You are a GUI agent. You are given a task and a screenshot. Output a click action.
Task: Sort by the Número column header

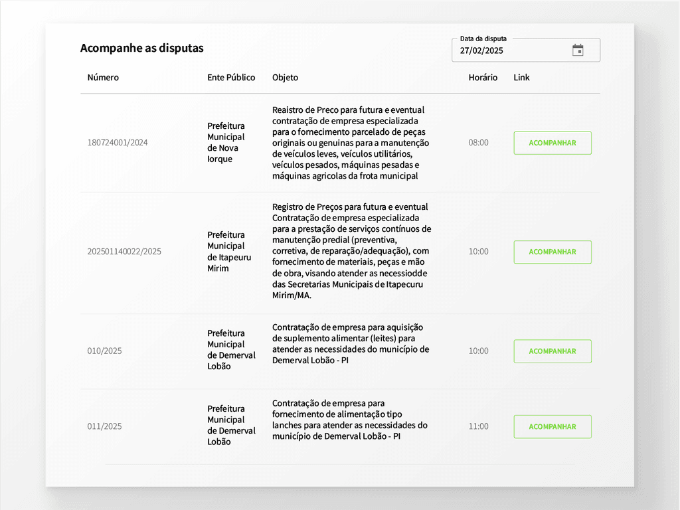coord(103,77)
